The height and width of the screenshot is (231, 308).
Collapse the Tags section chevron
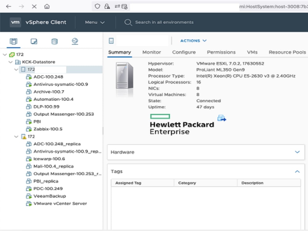[297, 172]
